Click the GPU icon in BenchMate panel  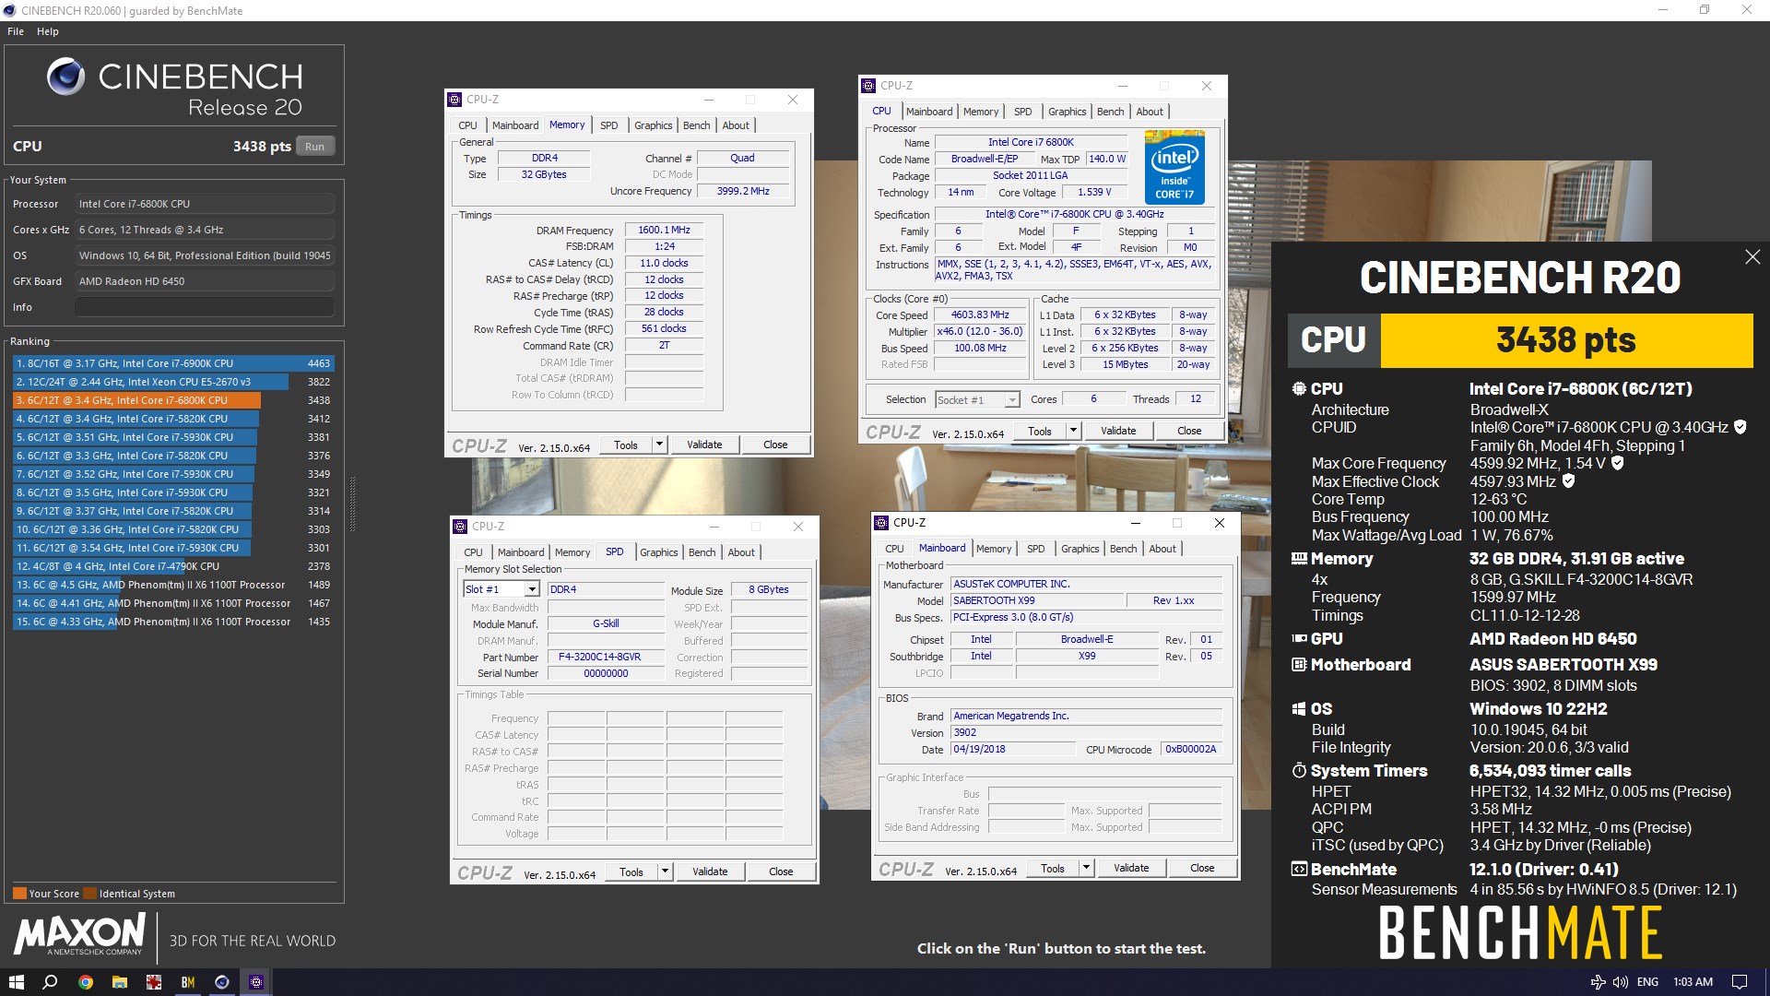[x=1299, y=638]
